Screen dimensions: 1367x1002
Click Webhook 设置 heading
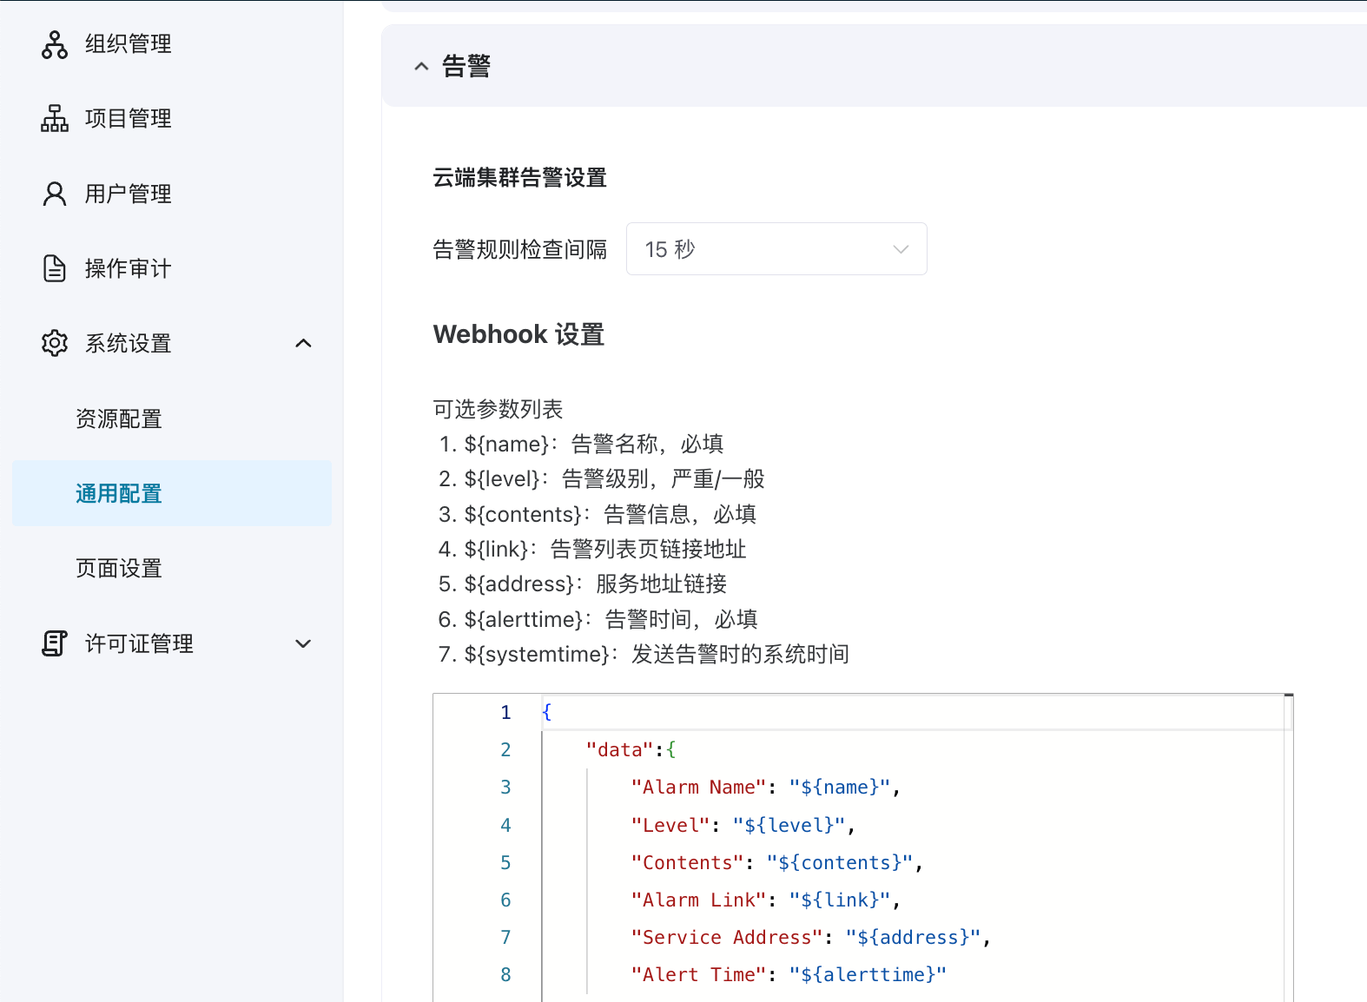(x=518, y=334)
